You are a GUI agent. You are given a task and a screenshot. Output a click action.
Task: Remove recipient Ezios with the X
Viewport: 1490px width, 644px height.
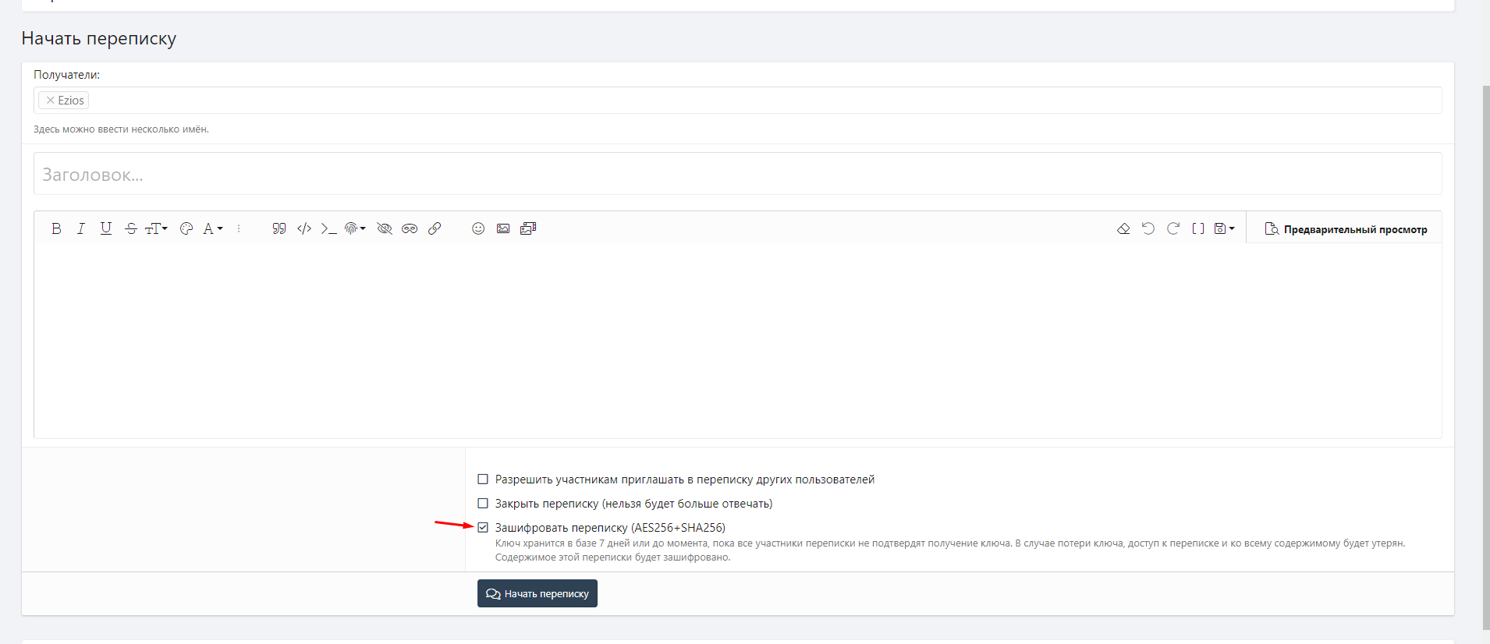(50, 101)
